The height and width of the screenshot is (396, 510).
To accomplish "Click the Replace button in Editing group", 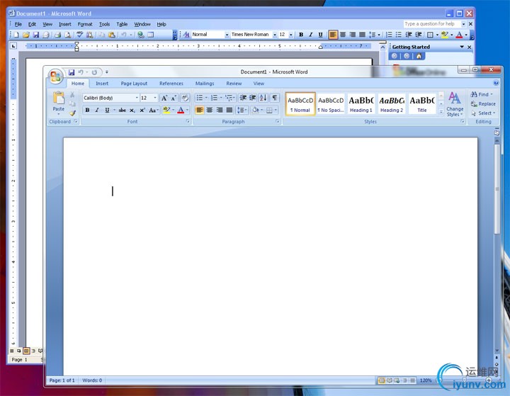I will [484, 104].
